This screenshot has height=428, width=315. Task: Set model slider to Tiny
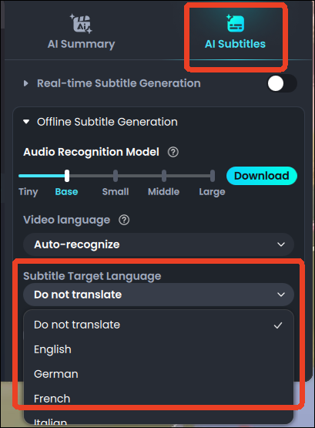coord(20,176)
